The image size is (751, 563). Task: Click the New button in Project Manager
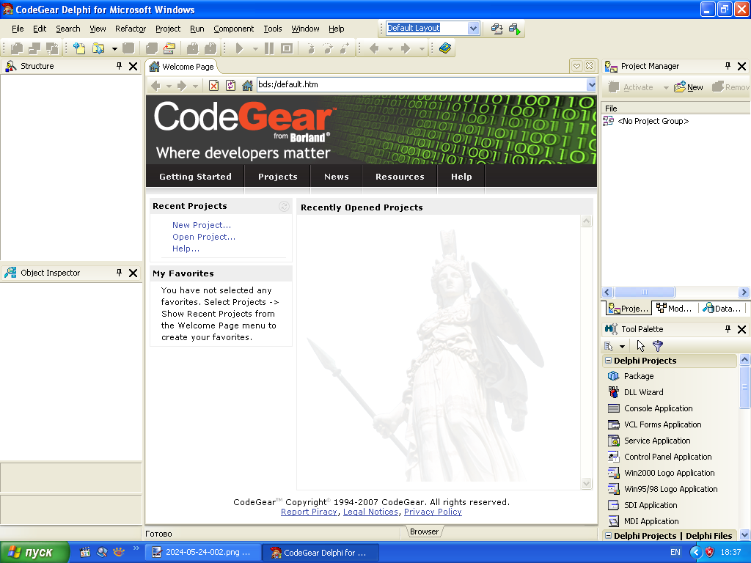coord(689,87)
